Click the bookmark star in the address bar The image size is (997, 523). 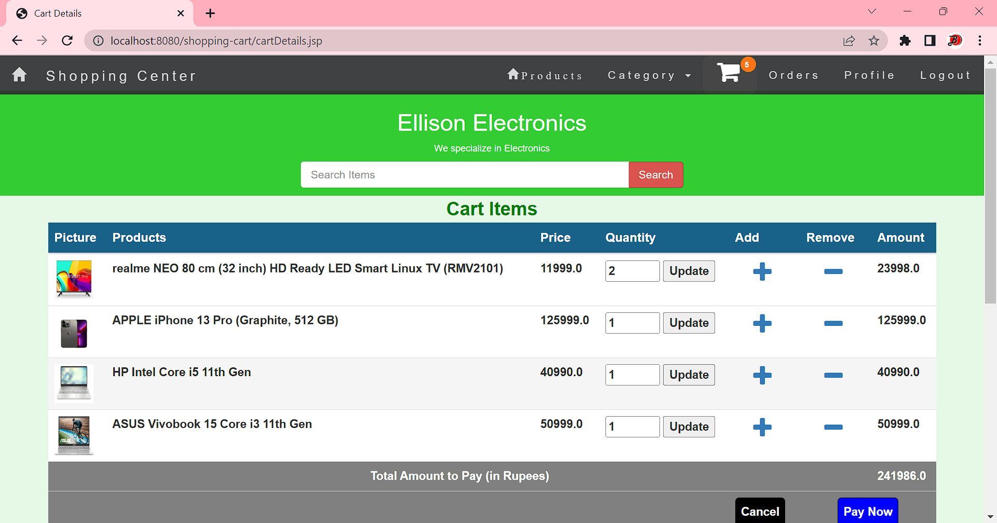pyautogui.click(x=874, y=40)
